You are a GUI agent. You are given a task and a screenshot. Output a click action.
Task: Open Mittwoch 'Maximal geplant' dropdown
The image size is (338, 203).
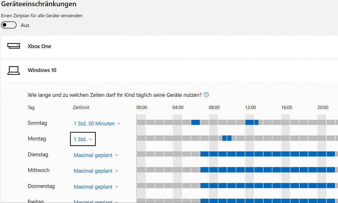click(96, 171)
